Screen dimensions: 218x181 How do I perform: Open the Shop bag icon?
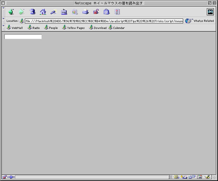107,12
